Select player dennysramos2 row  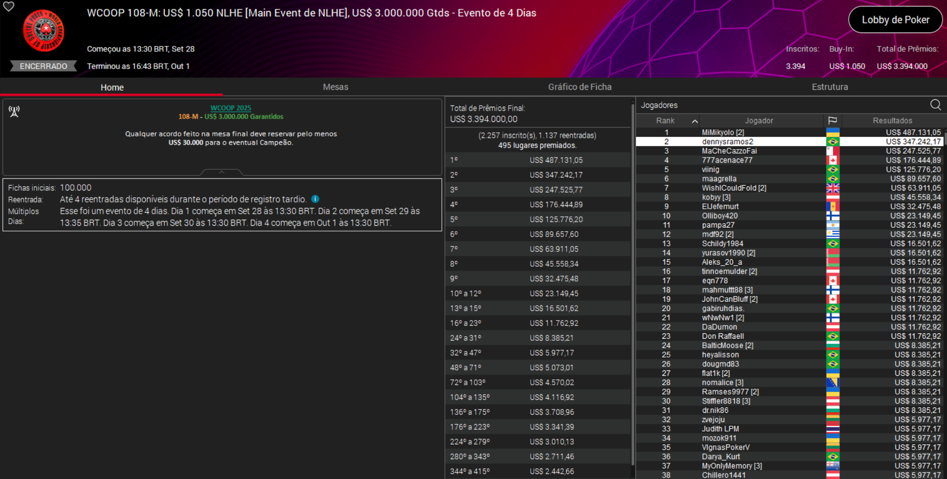(727, 142)
